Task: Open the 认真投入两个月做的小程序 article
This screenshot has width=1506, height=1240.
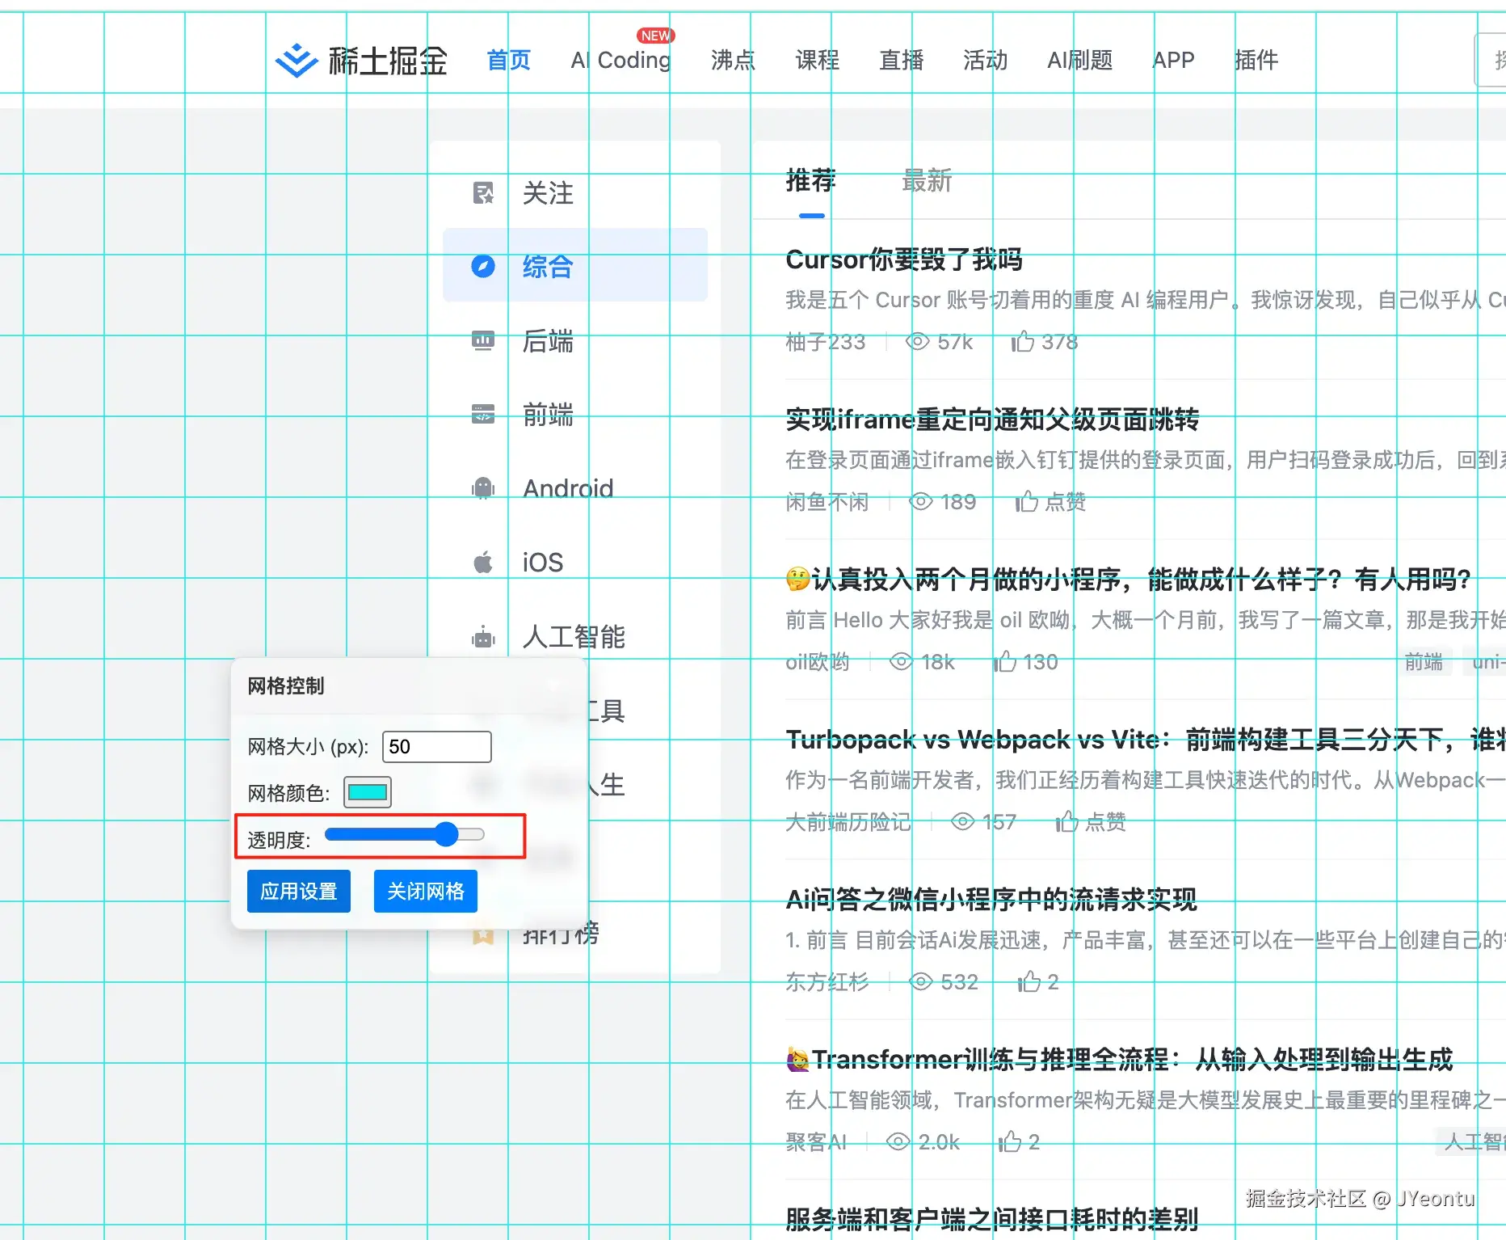Action: [1128, 579]
